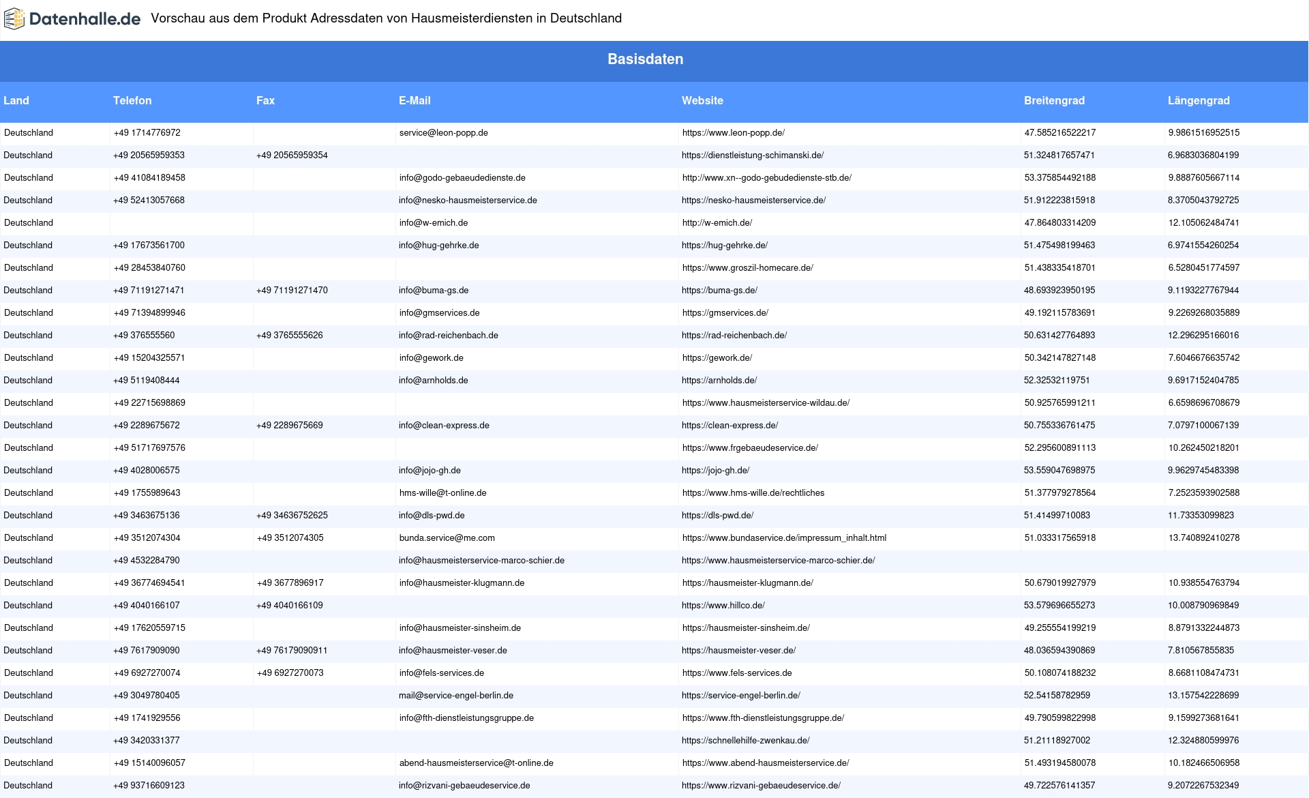Open https://dienstleistung-schimanski.de/ website cell
This screenshot has width=1309, height=798.
tap(753, 156)
